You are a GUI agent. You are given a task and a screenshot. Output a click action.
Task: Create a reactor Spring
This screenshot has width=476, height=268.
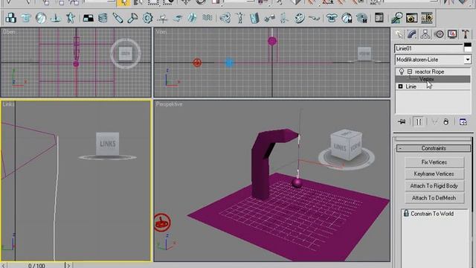tap(103, 18)
